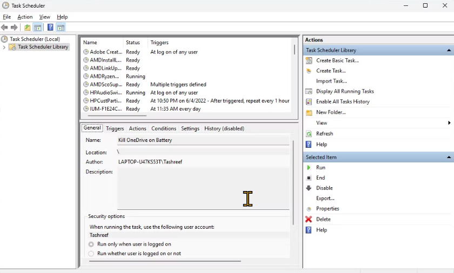Viewport: 454px width, 273px height.
Task: Click the blue Help toolbar icon
Action: (x=50, y=28)
